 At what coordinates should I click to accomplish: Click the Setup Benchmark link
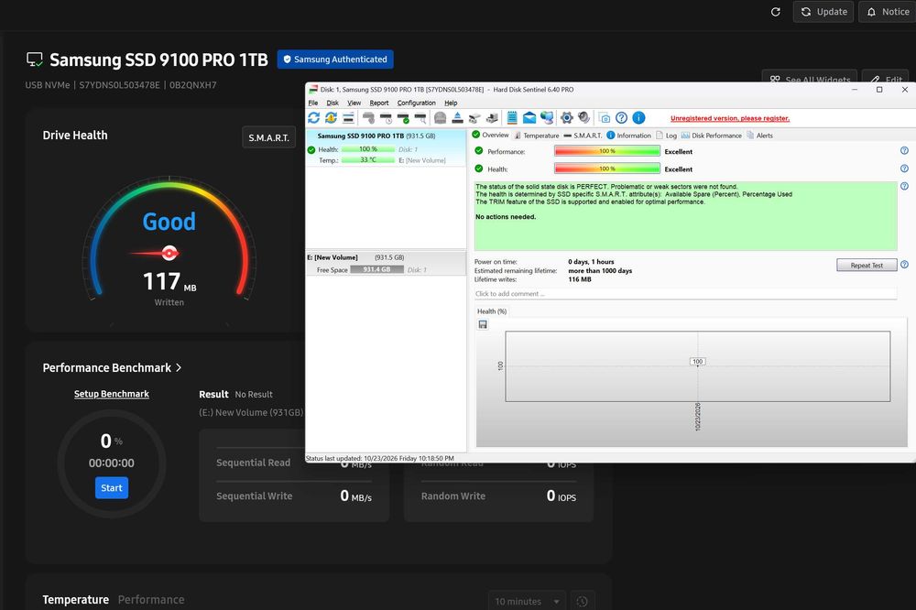click(x=112, y=394)
